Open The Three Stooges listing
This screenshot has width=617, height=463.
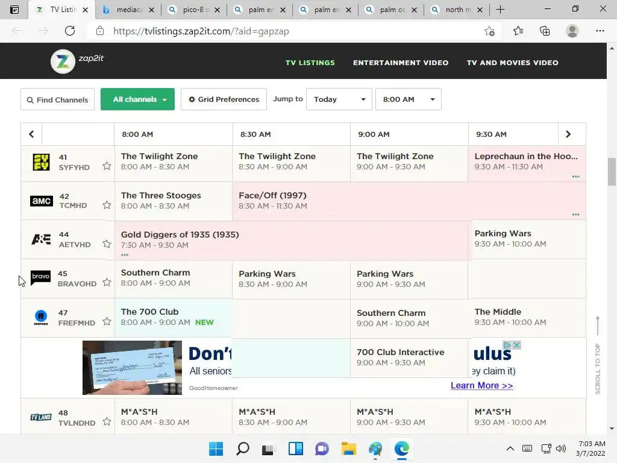[174, 201]
